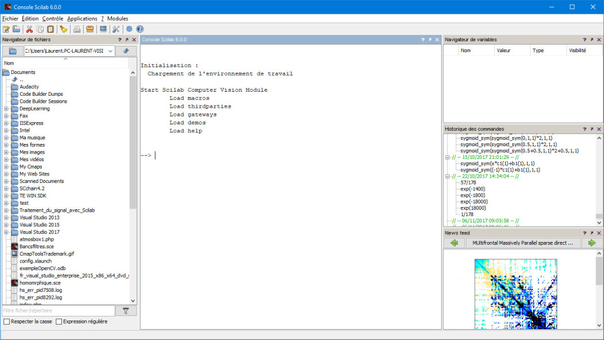Undock the Navigateur de variables panel

point(592,40)
